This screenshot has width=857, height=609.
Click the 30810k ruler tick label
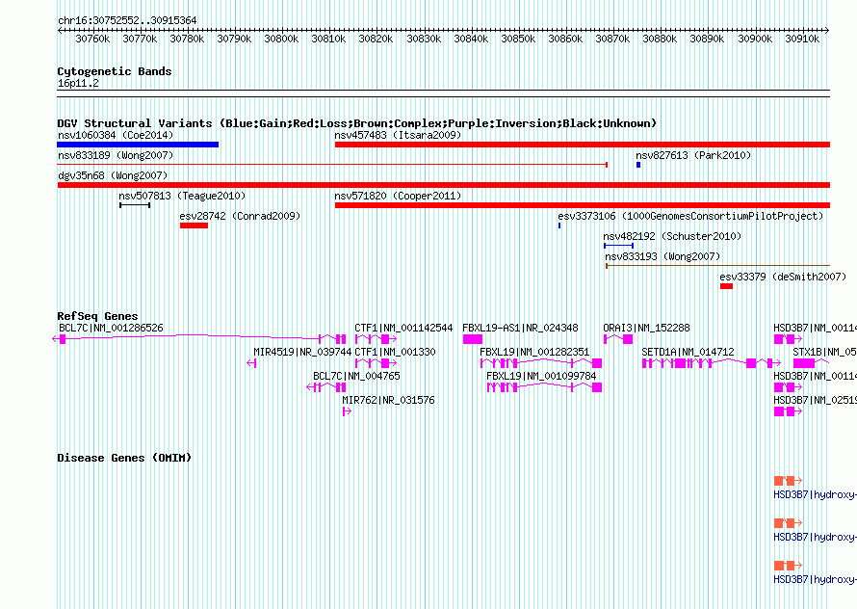[328, 39]
